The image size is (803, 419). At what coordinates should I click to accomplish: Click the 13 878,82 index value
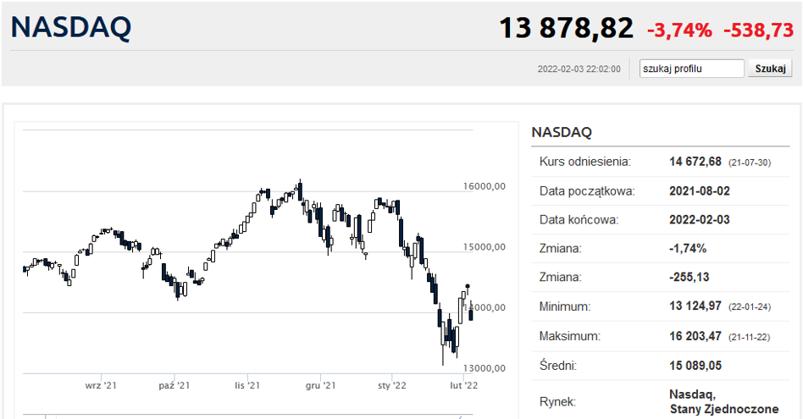[x=565, y=29]
